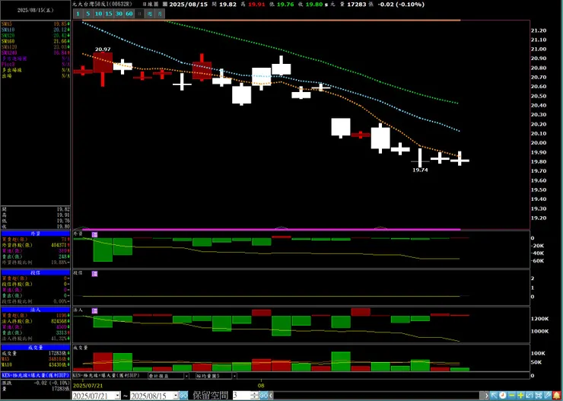Switch chart to 30-minute interval
563x401 pixels.
click(x=119, y=14)
